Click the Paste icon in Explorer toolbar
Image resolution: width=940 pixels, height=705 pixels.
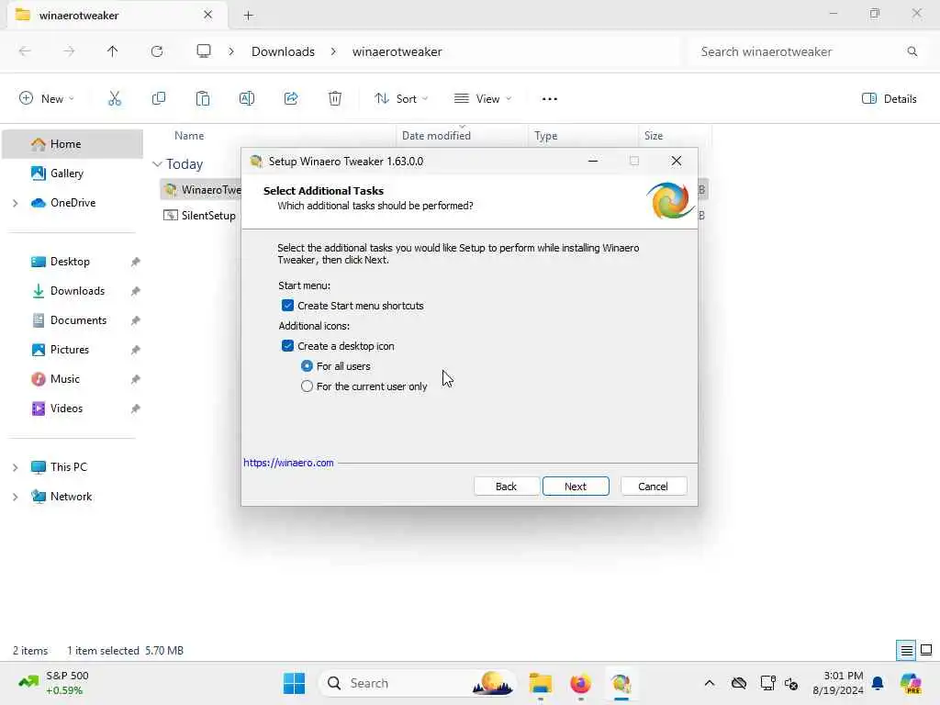click(x=203, y=99)
